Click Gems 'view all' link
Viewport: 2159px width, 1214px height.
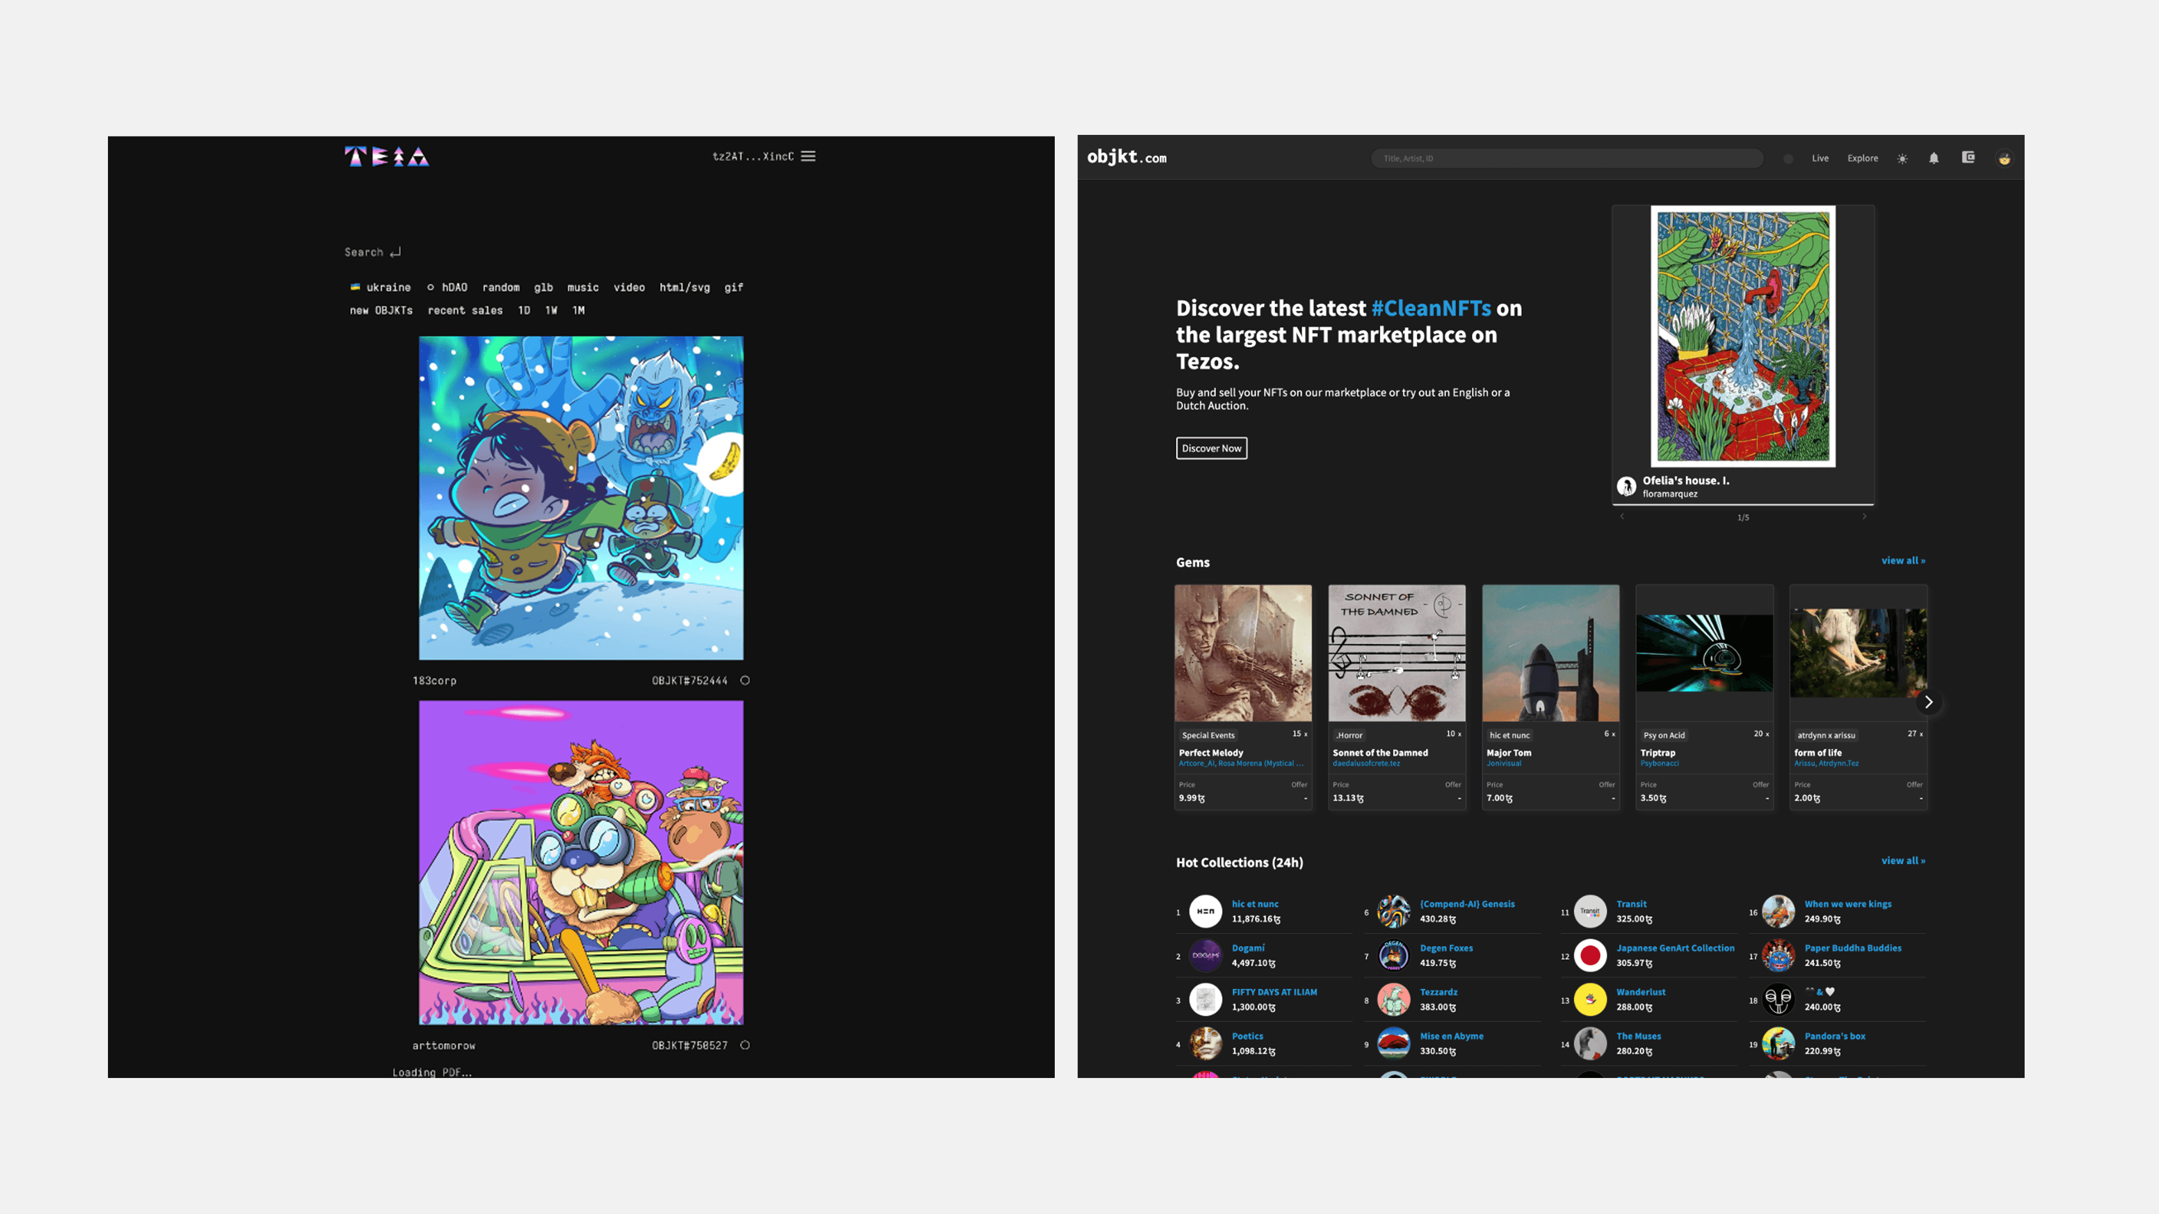(1903, 560)
